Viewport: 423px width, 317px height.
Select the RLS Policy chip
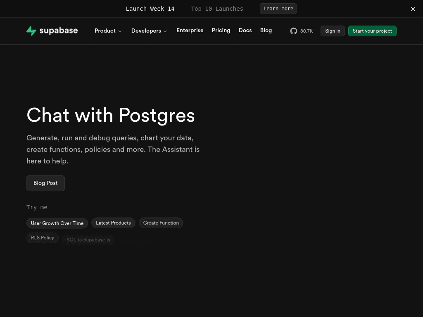pyautogui.click(x=43, y=238)
